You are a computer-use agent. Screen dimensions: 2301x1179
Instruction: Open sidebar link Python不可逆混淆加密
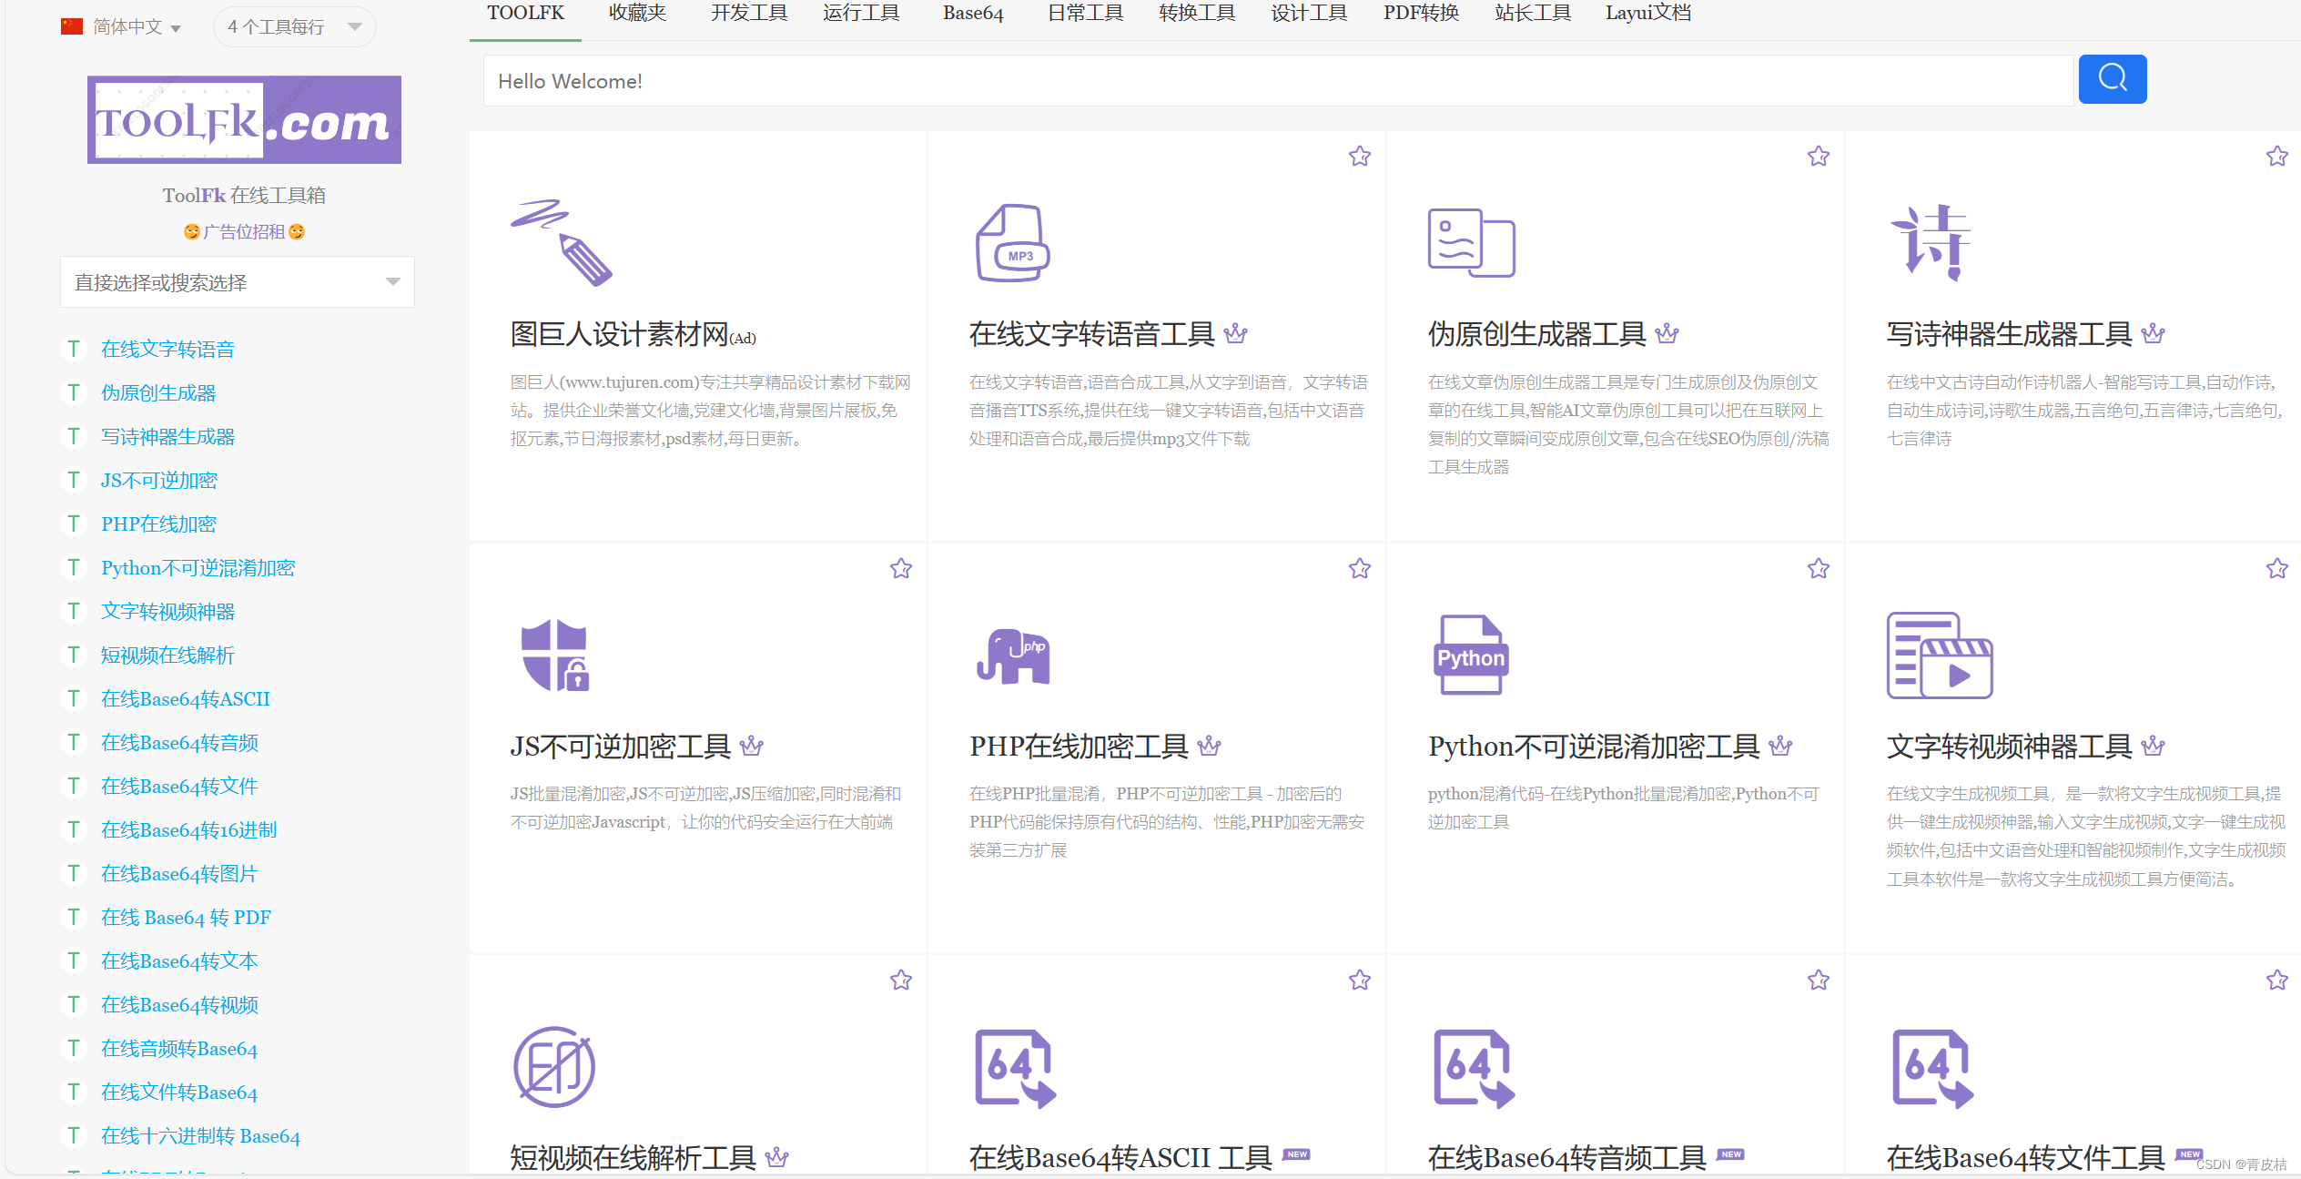[198, 567]
